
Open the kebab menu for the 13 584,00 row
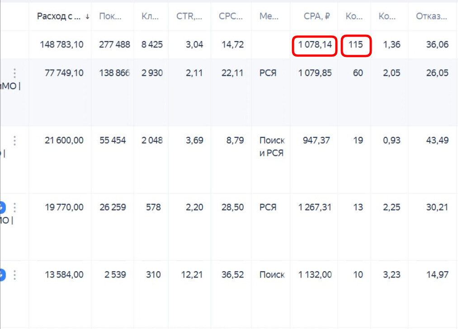[x=14, y=275]
